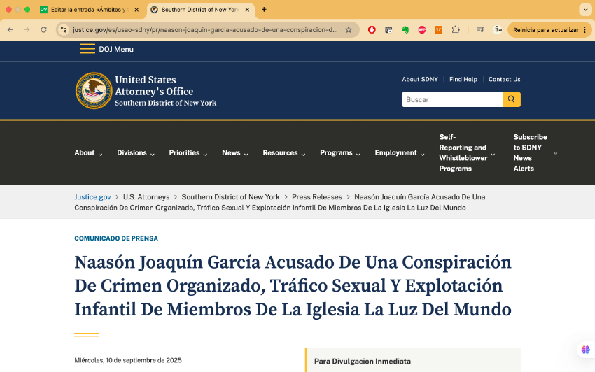Screen dimensions: 595x372
Task: Open the extensions puzzle piece menu
Action: (456, 30)
